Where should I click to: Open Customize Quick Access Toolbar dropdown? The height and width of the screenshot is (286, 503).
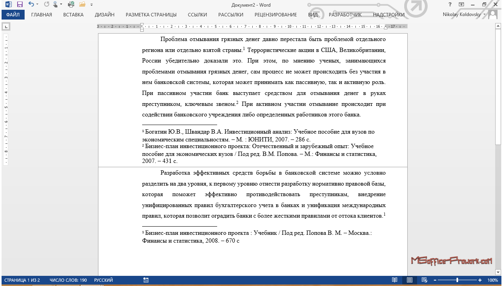91,5
